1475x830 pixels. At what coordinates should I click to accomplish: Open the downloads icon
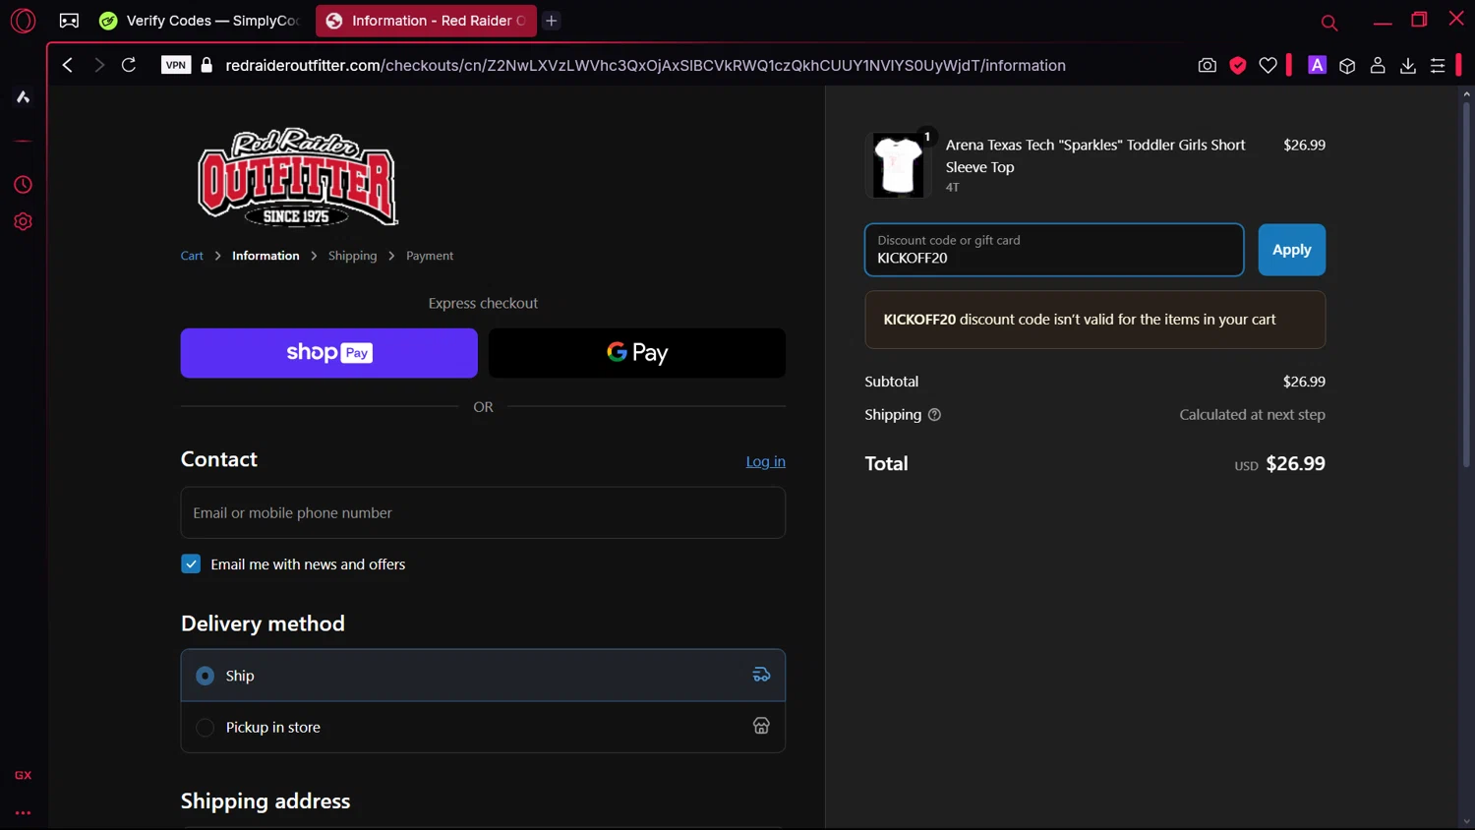pyautogui.click(x=1408, y=65)
